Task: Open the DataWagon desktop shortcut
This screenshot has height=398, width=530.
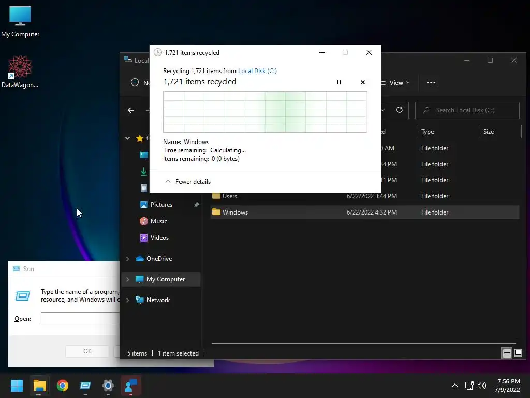Action: (x=20, y=72)
